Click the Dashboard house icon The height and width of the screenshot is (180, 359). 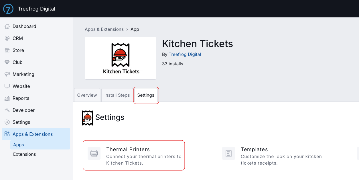[7, 26]
